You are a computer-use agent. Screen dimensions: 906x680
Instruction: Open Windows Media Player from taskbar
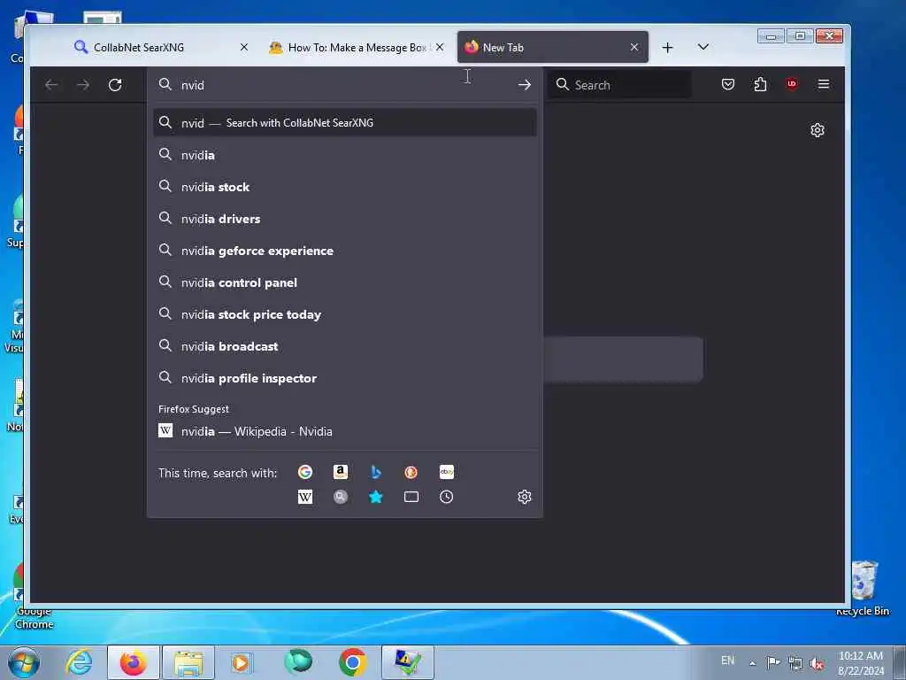tap(242, 662)
